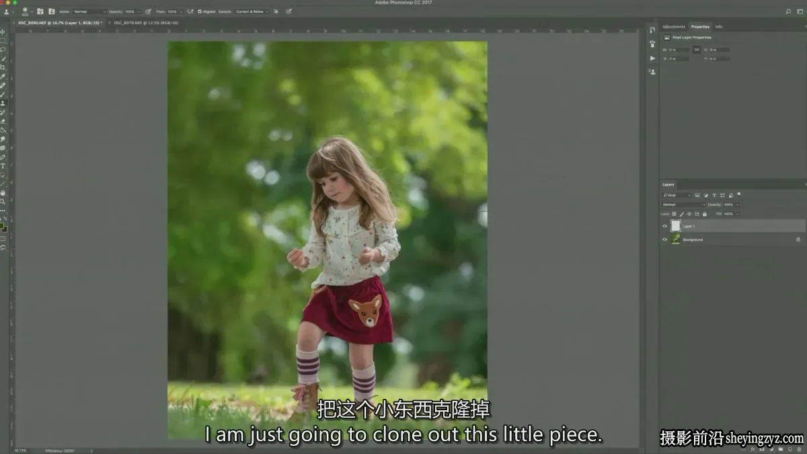Toggle the layer filter on/off switch
Screen dimensions: 807x454
pos(738,194)
